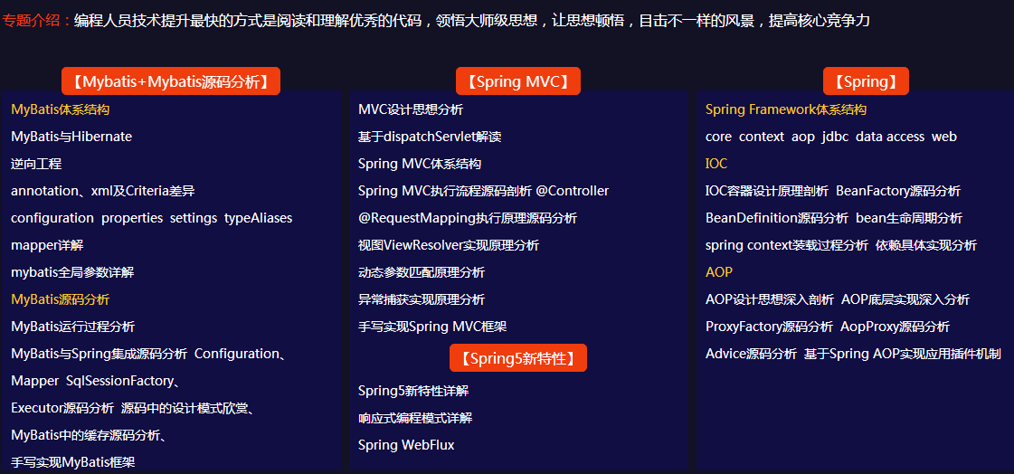Click the mapper详解 entry
Image resolution: width=1014 pixels, height=474 pixels.
coord(47,246)
